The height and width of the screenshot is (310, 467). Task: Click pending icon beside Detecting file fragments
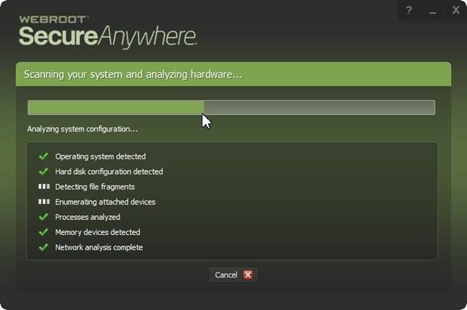[44, 186]
